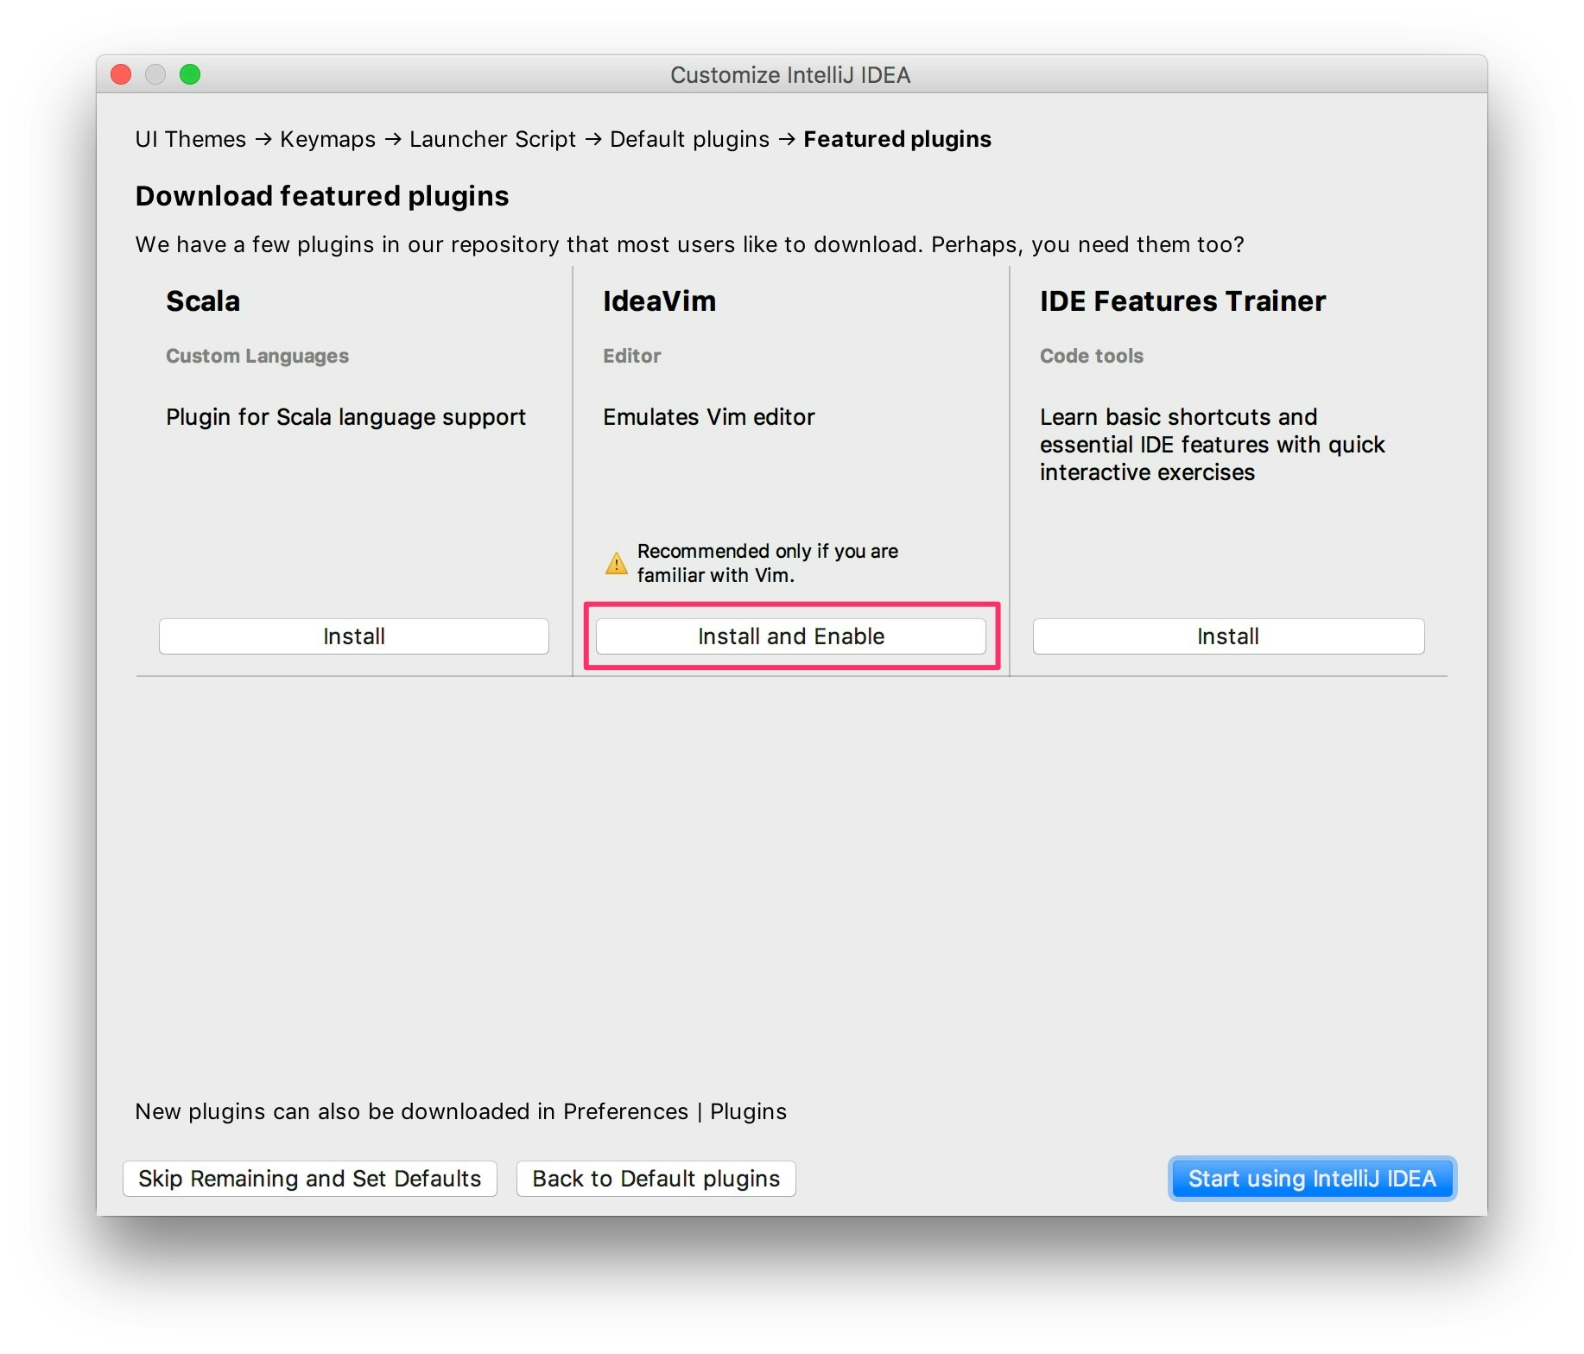Click the Editor category label

[x=631, y=356]
